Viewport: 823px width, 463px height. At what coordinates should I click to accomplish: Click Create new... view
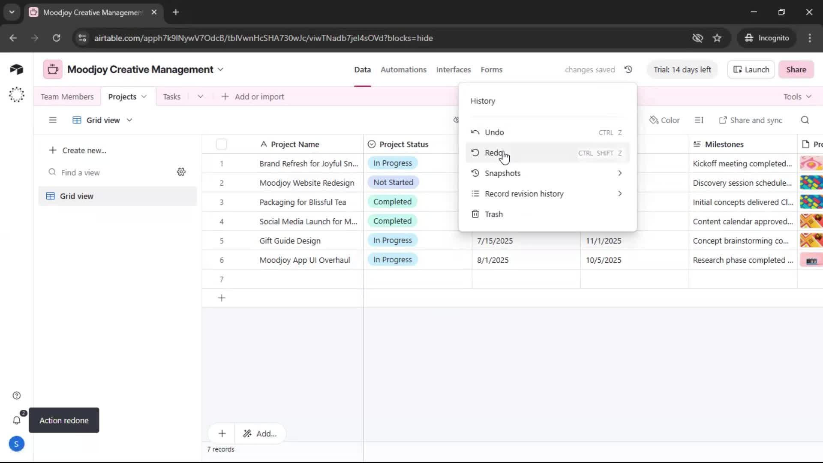(x=78, y=150)
